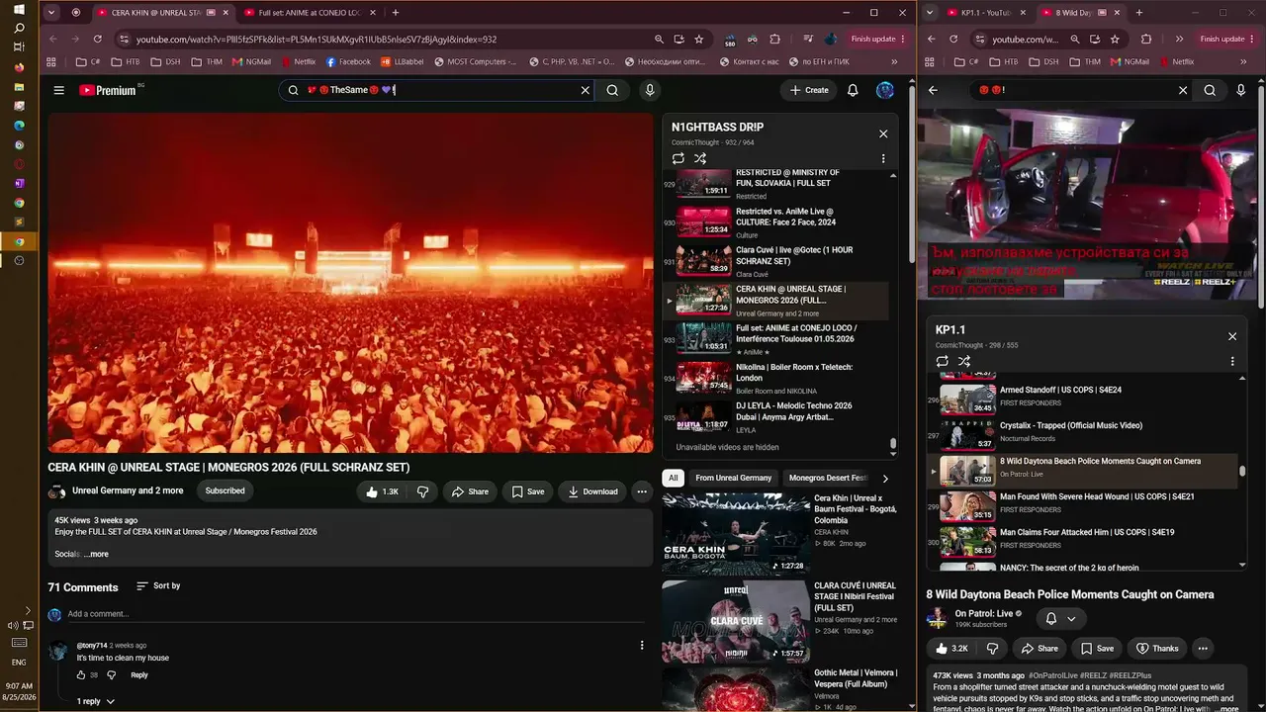Clear the TheSame search query
The width and height of the screenshot is (1266, 712).
585,90
